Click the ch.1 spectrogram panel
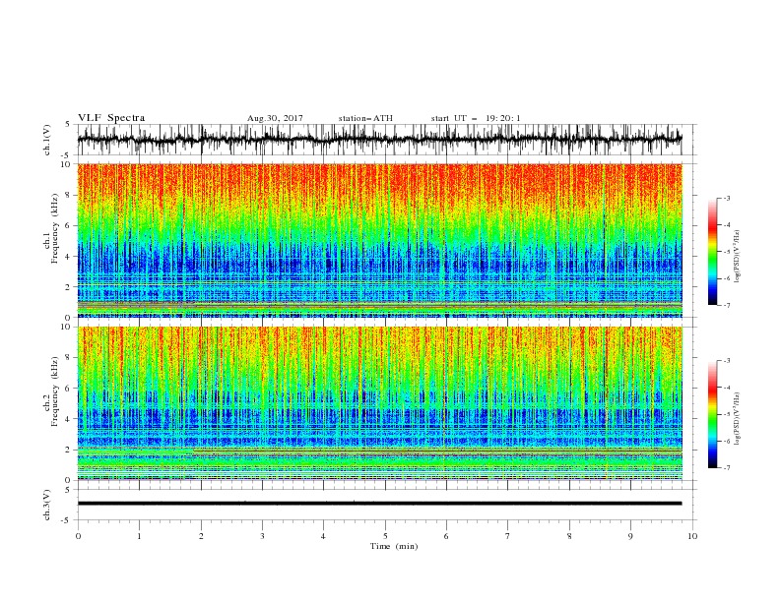This screenshot has height=602, width=780. point(379,240)
